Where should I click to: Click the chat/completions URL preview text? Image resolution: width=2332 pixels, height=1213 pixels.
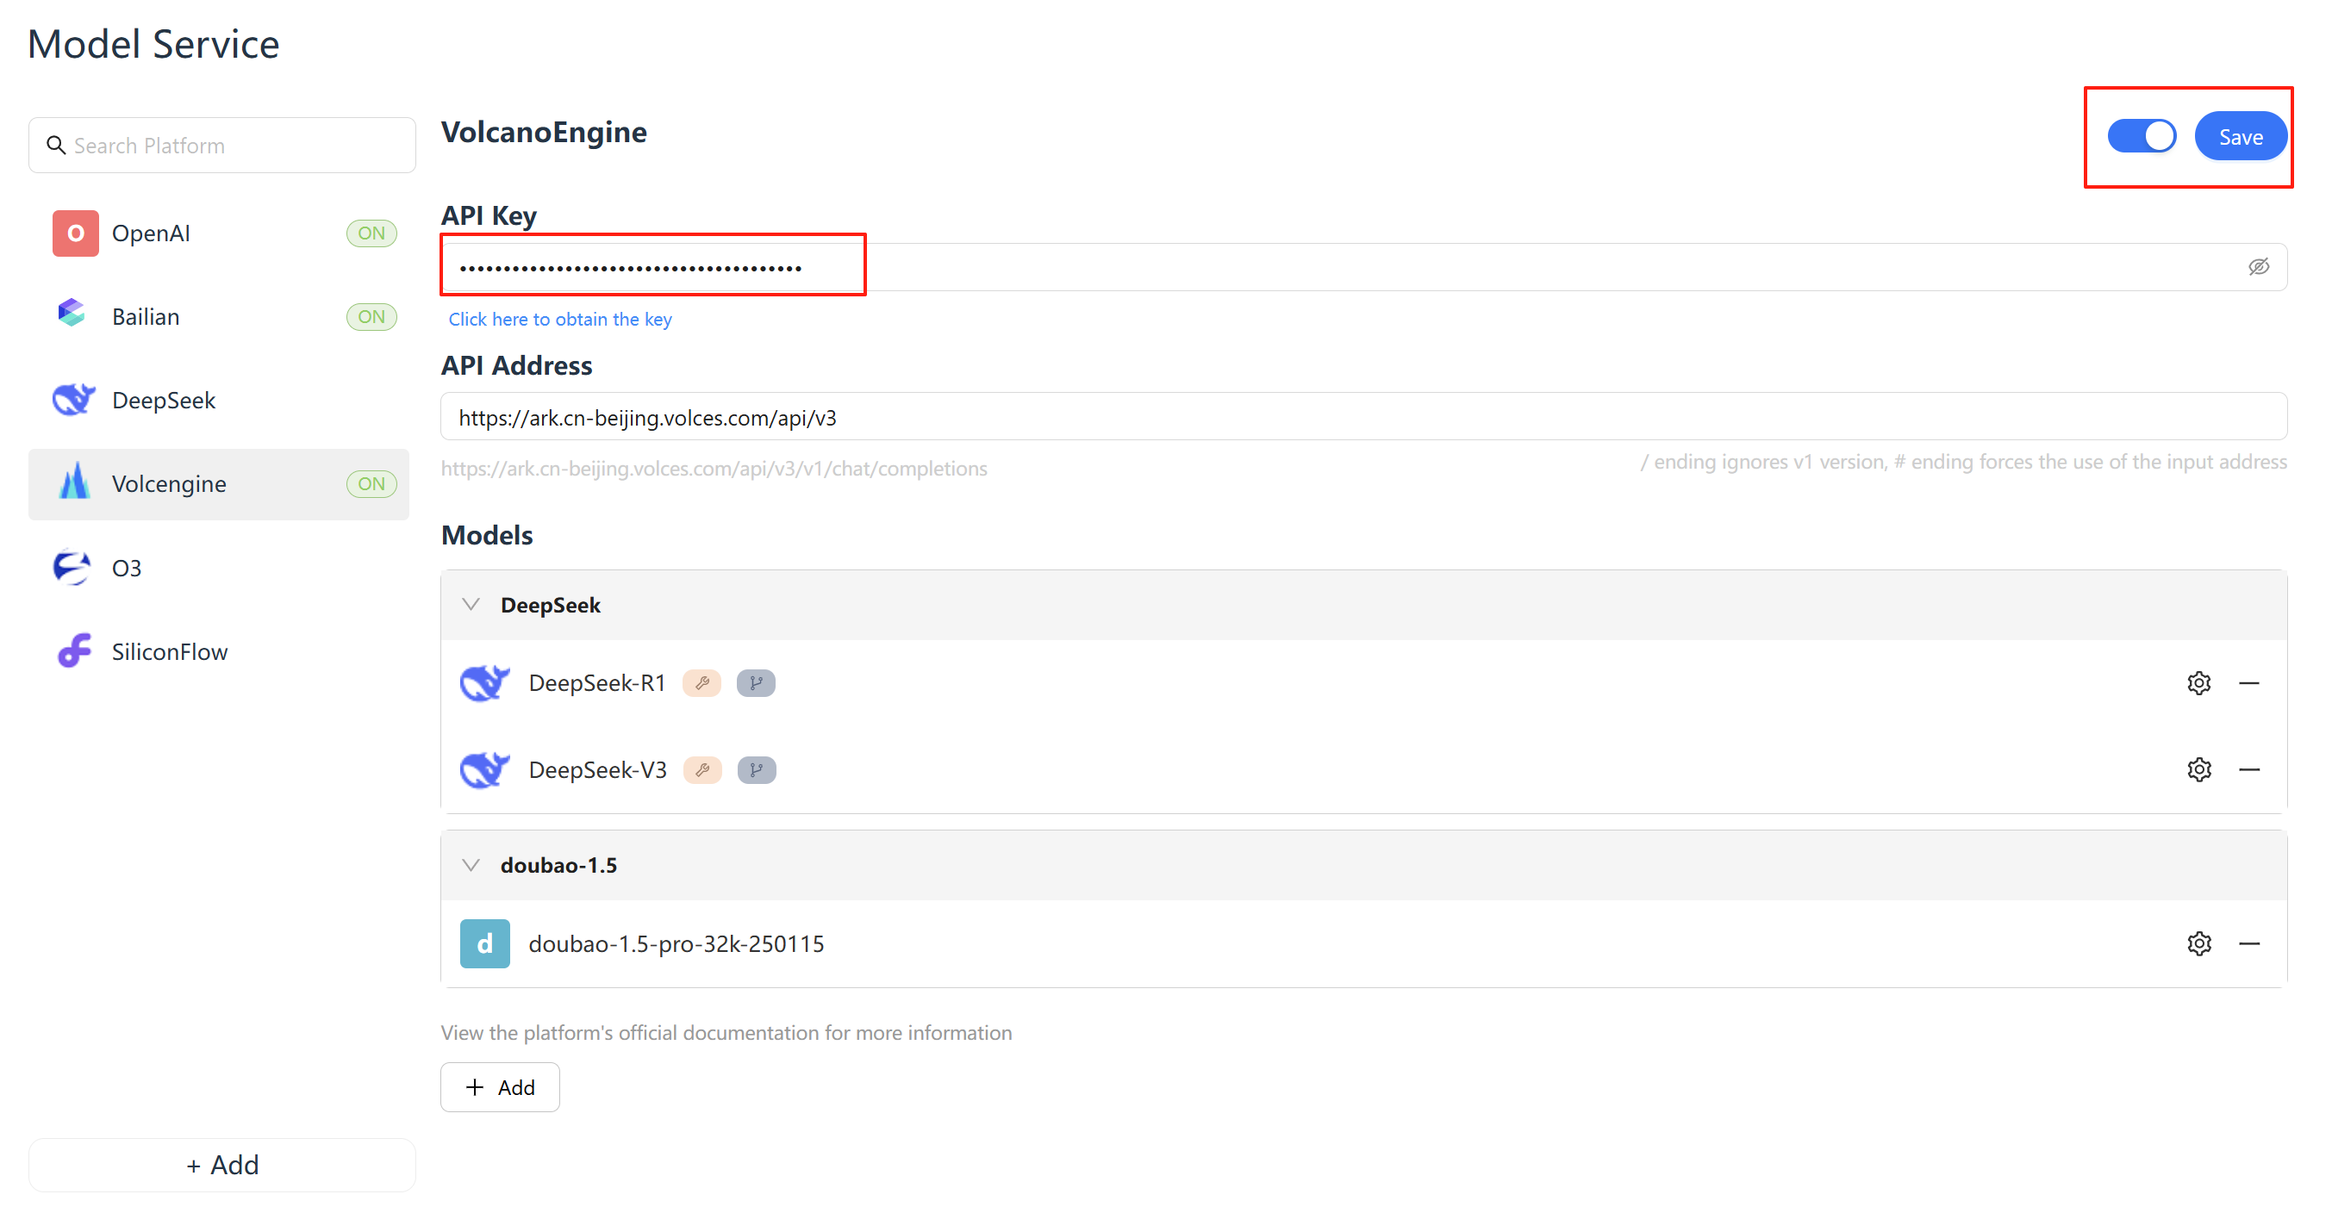coord(714,468)
